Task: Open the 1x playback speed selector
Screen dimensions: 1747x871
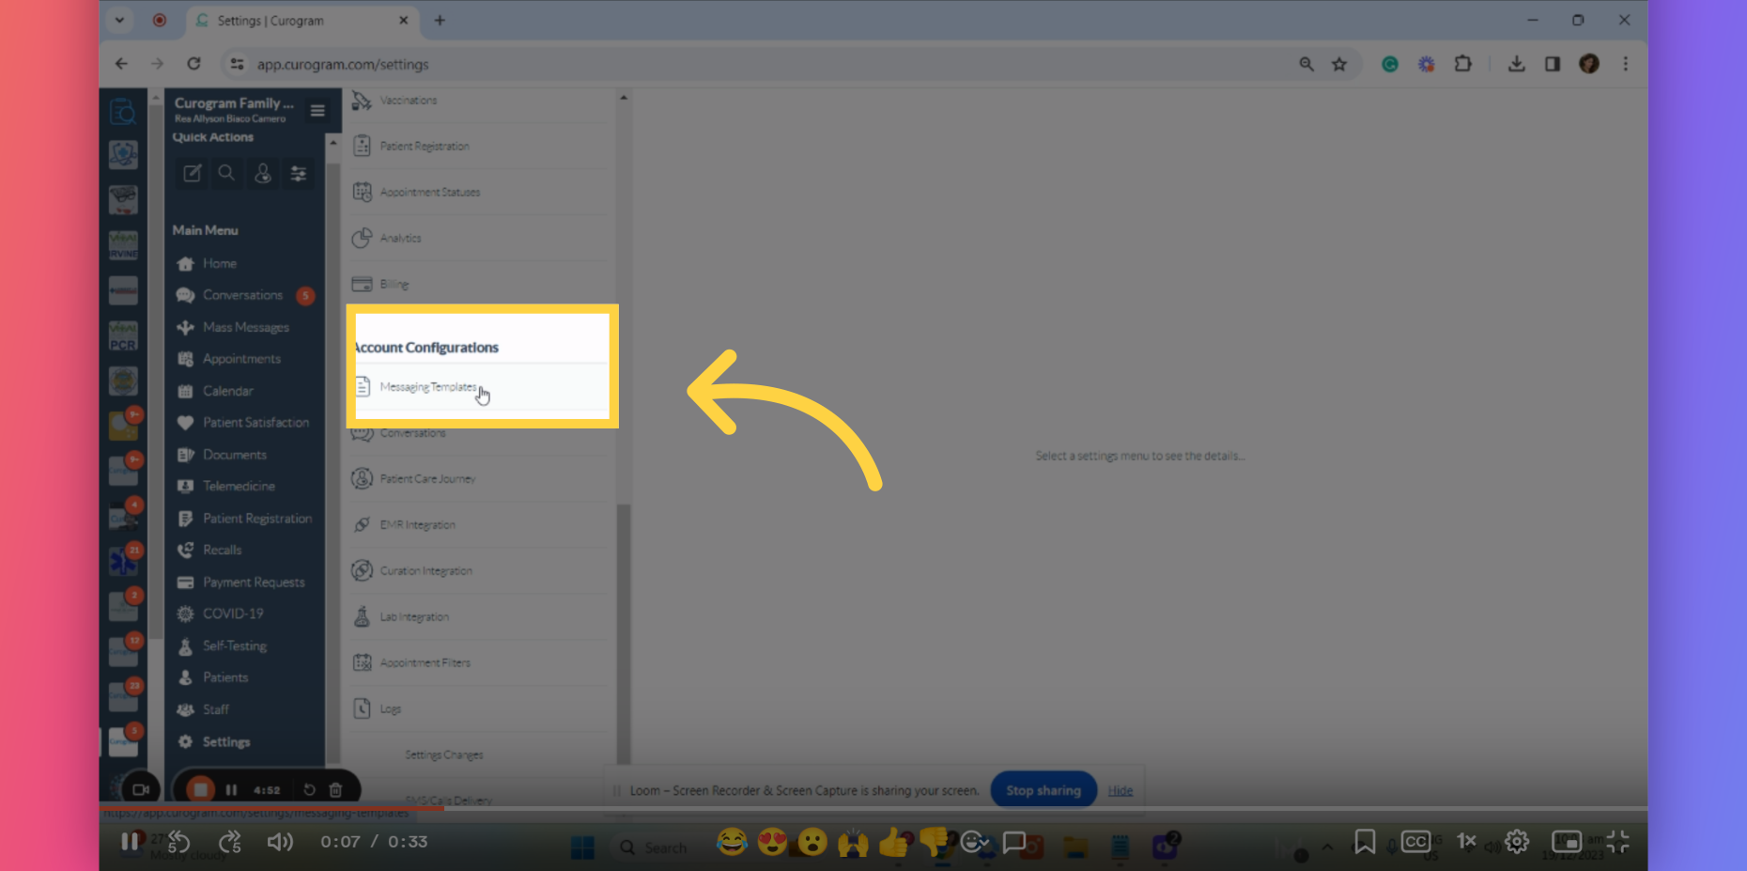Action: coord(1466,842)
